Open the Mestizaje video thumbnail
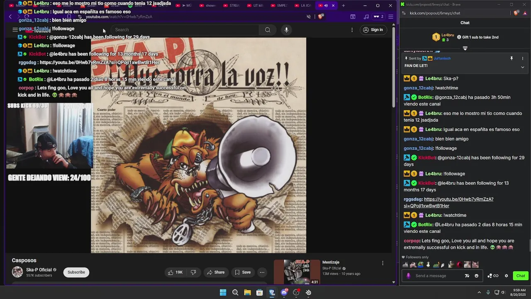The image size is (531, 299). click(x=297, y=272)
